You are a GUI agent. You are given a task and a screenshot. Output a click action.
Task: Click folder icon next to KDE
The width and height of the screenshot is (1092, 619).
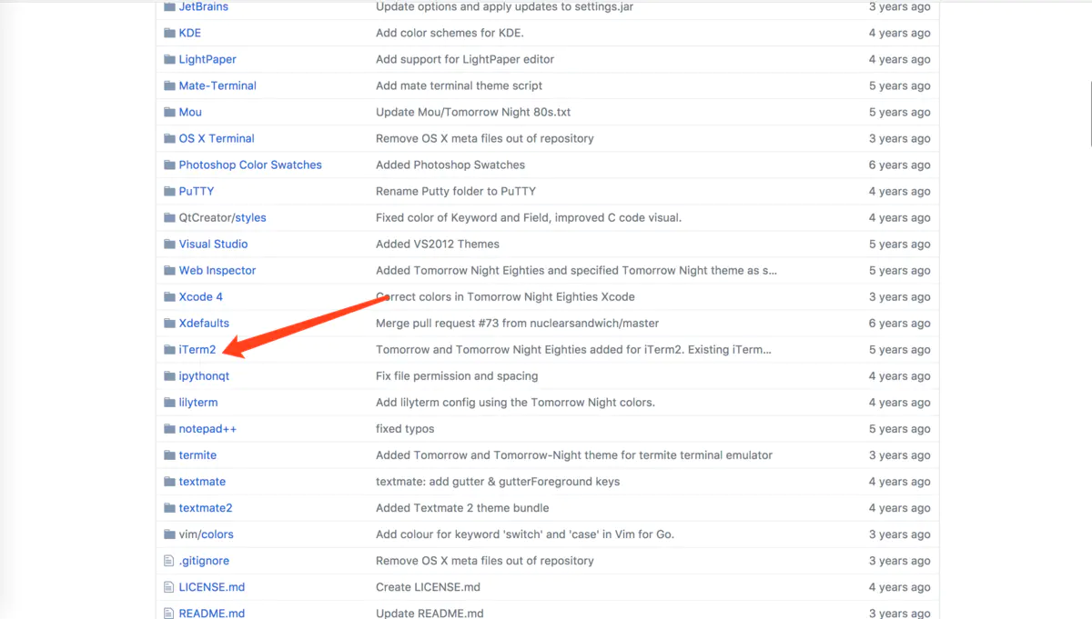pyautogui.click(x=169, y=33)
